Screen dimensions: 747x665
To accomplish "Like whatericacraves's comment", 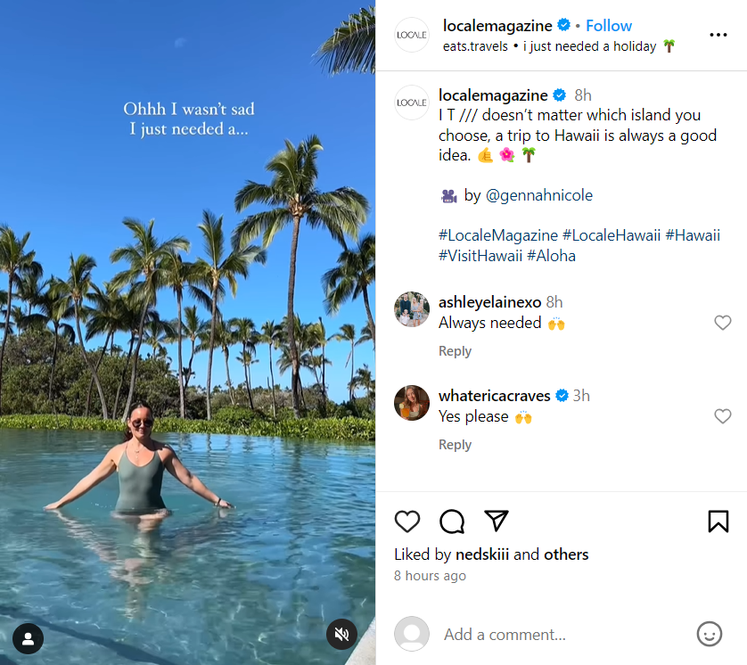I will [x=723, y=416].
